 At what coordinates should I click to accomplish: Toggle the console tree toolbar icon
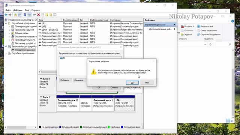click(x=20, y=15)
